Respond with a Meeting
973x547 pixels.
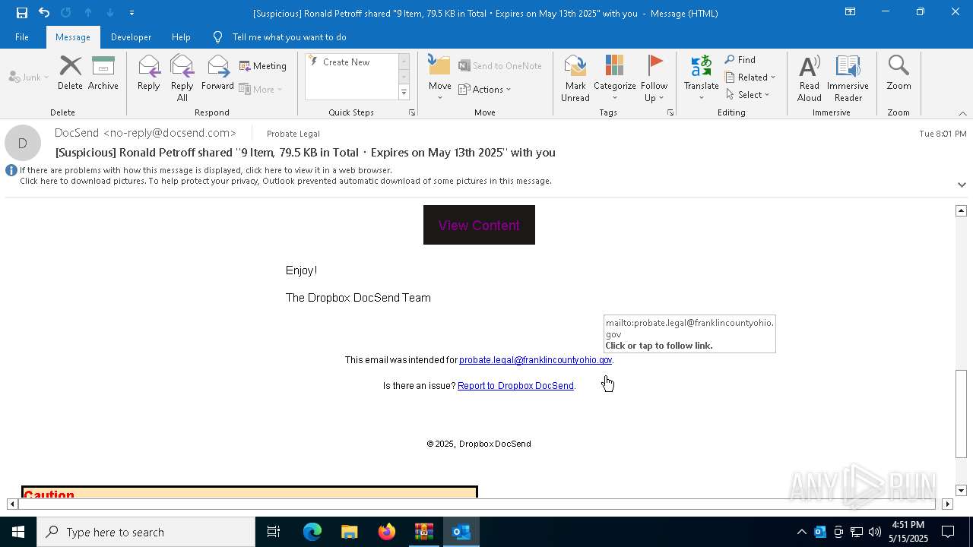tap(263, 66)
